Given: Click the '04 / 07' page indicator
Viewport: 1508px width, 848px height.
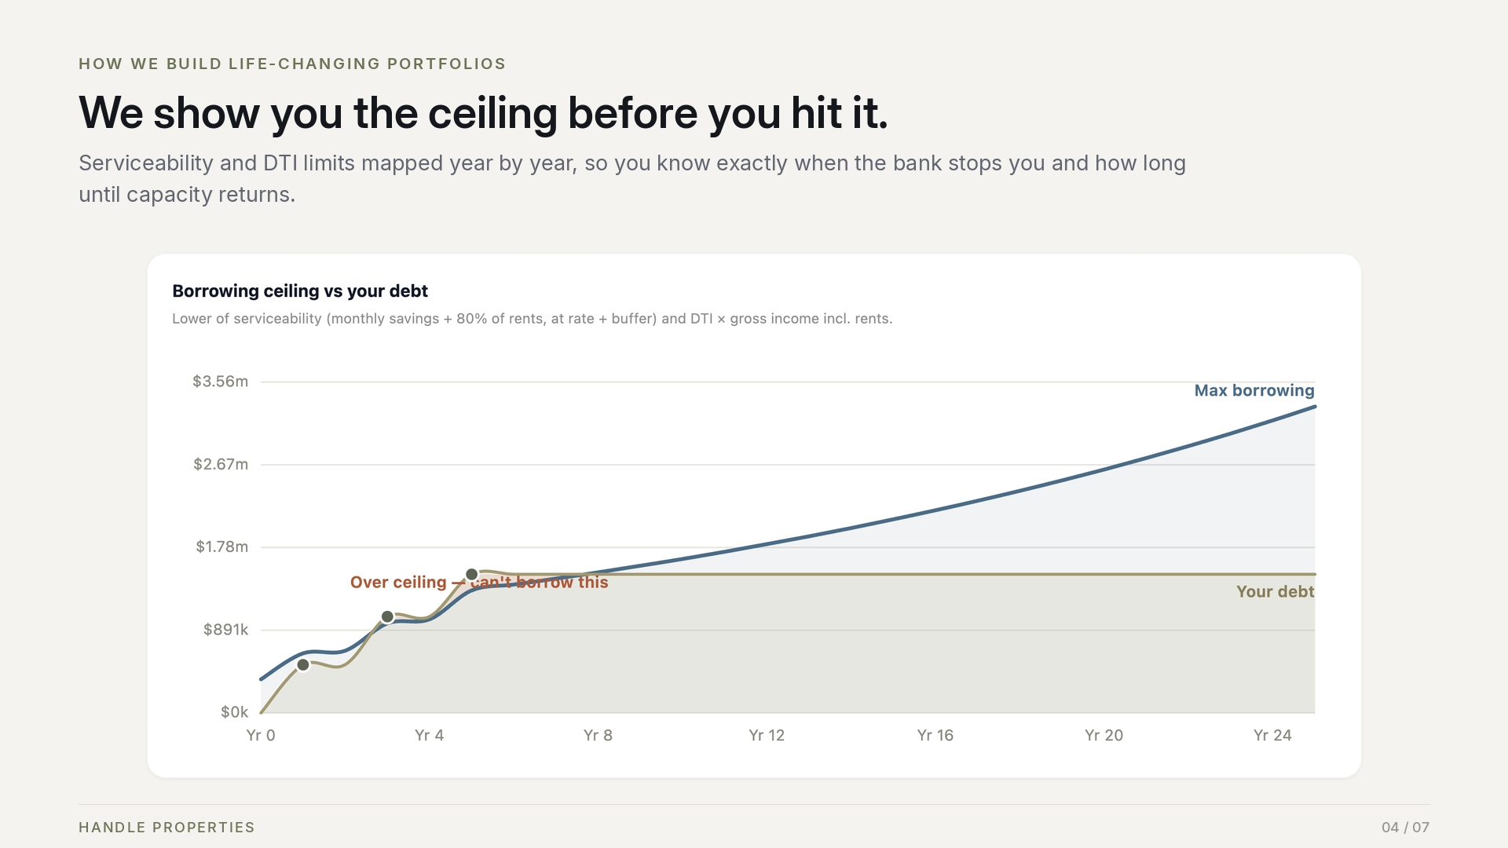Looking at the screenshot, I should (1405, 828).
